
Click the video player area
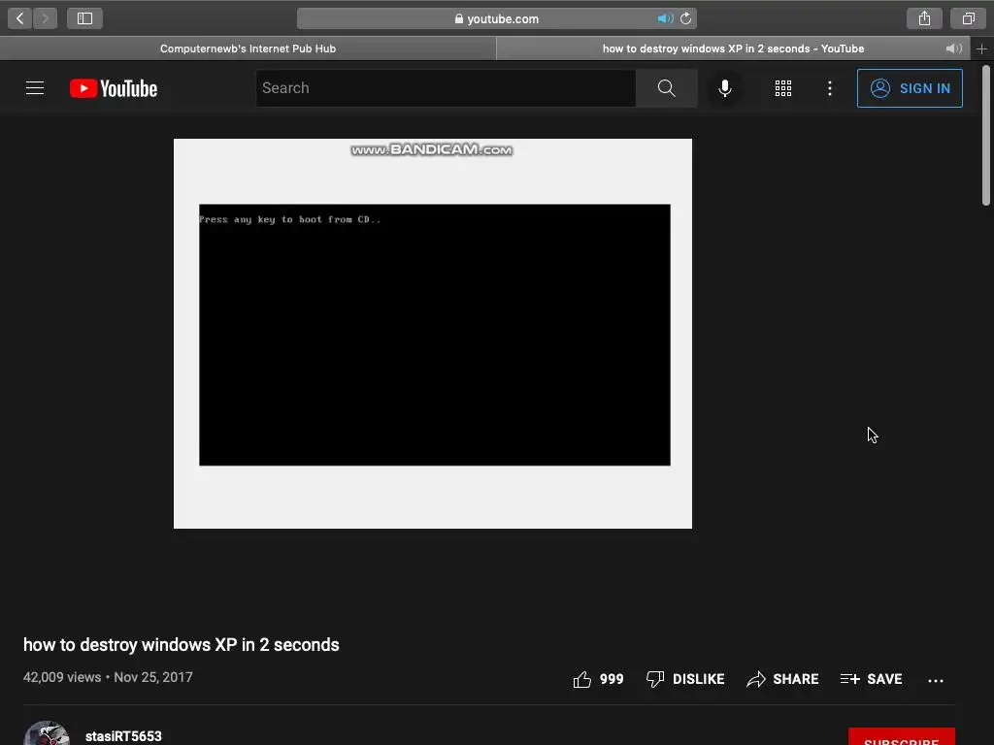click(x=433, y=334)
